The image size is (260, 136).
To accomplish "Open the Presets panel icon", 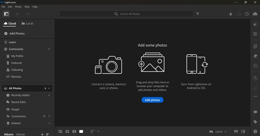I will point(255,24).
